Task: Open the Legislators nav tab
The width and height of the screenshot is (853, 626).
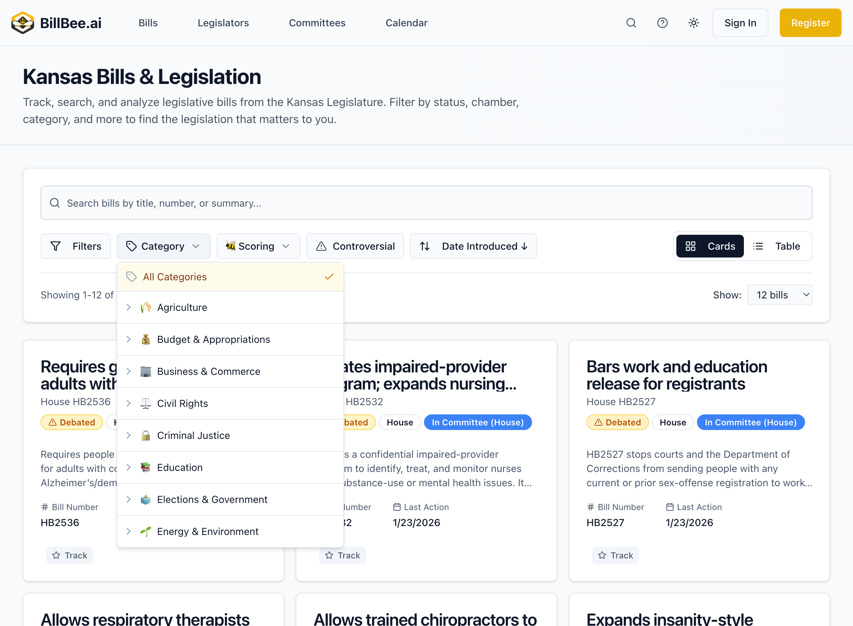Action: (223, 23)
